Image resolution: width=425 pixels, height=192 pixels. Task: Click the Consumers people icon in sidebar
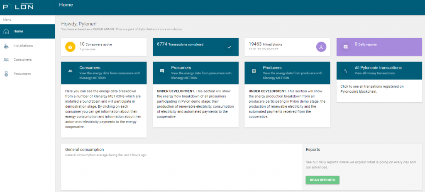click(6, 60)
